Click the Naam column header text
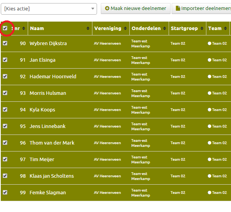Image resolution: width=231 pixels, height=212 pixels. (x=37, y=28)
